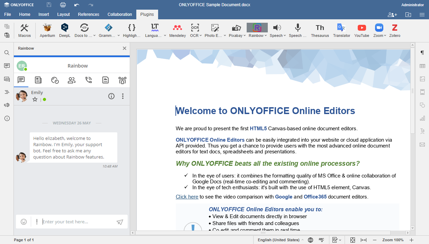Expand the Grammalecte plugin dropdown
This screenshot has width=429, height=244.
coord(119,35)
